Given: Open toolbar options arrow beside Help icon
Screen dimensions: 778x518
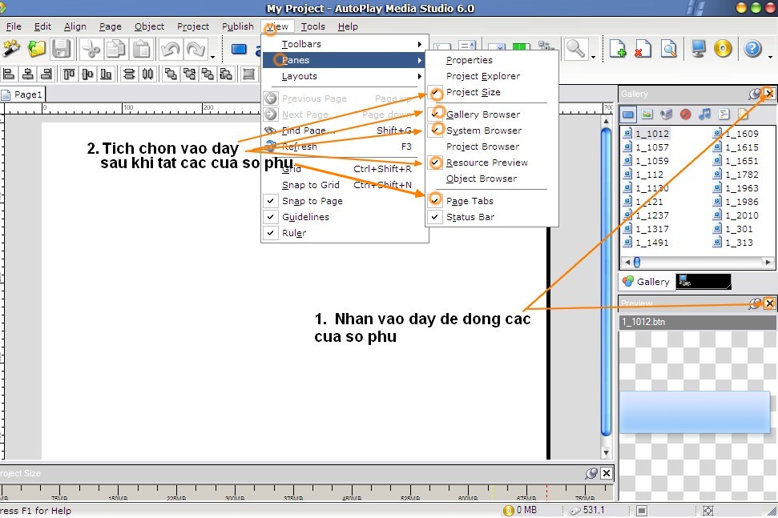Looking at the screenshot, I should tap(770, 57).
